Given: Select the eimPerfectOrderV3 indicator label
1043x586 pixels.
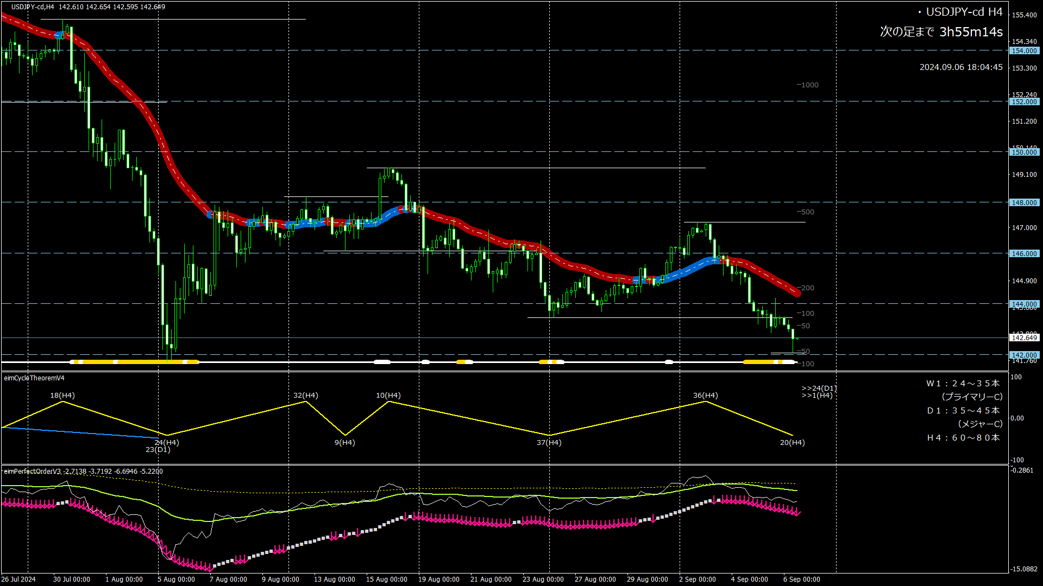Looking at the screenshot, I should [x=33, y=471].
